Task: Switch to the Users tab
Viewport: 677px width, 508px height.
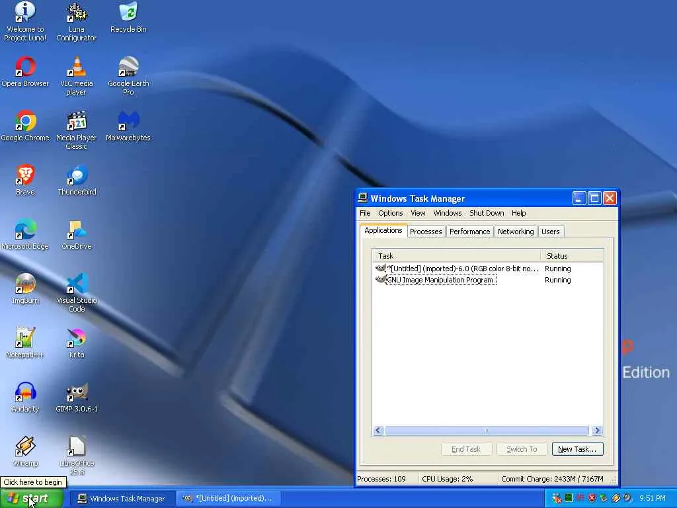Action: [x=551, y=232]
